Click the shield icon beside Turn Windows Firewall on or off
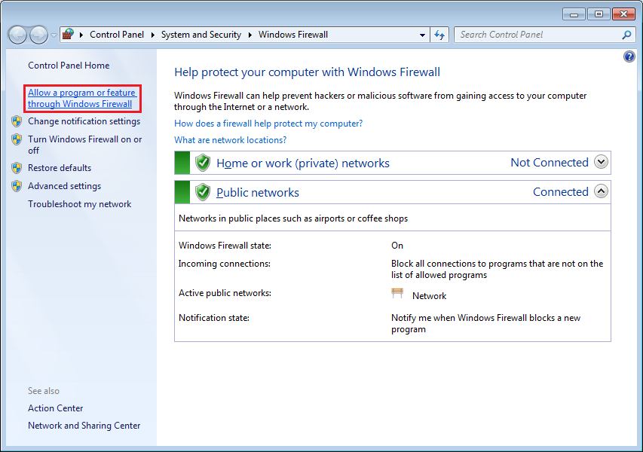 point(17,140)
